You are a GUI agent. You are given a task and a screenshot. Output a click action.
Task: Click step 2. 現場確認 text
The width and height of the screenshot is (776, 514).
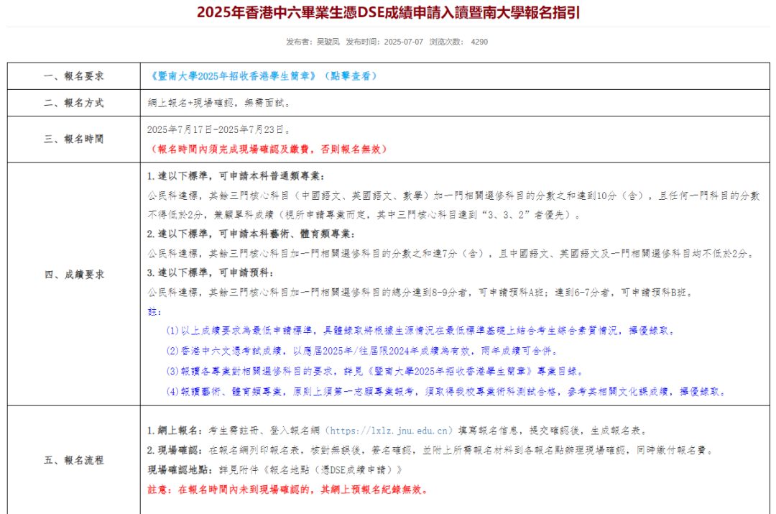click(x=431, y=450)
